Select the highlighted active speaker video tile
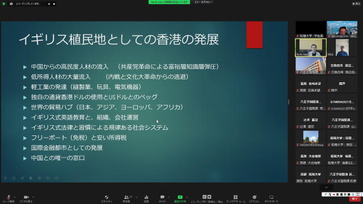The height and width of the screenshot is (204, 363). tap(311, 48)
